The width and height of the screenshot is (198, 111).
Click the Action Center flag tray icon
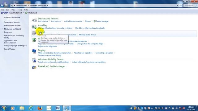pyautogui.click(x=170, y=108)
